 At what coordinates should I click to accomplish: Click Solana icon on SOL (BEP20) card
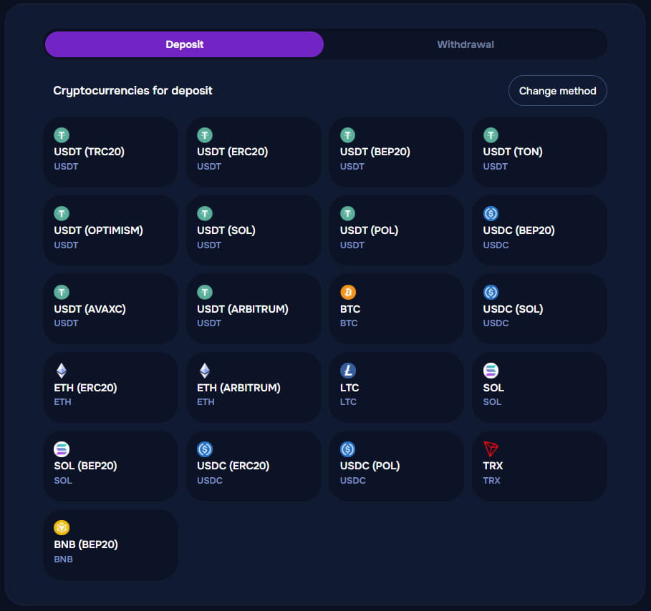point(62,449)
